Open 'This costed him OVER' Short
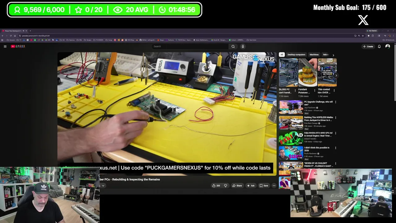The image size is (396, 223). click(x=327, y=72)
